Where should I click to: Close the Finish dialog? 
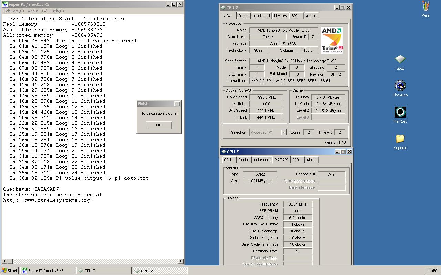177,103
